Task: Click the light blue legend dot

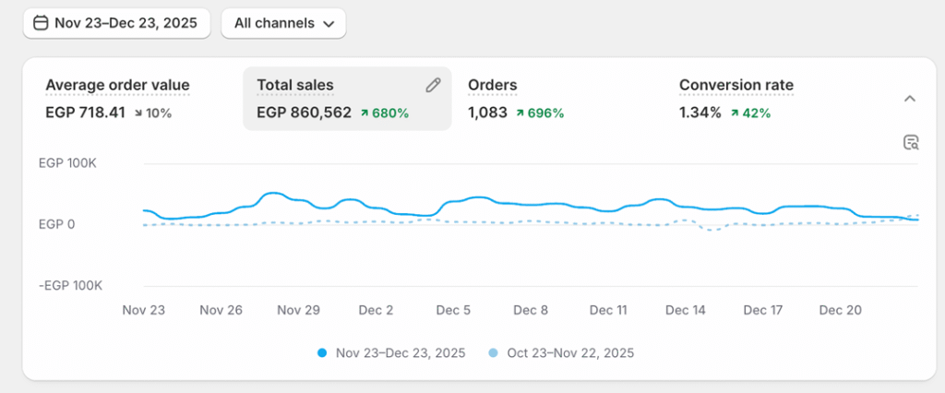Action: pos(492,353)
